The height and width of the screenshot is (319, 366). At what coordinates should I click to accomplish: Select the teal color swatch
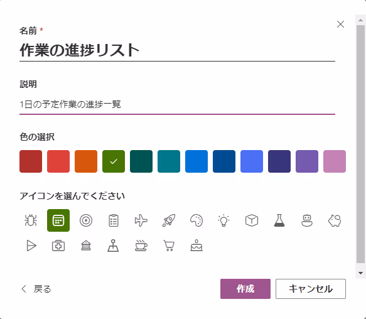point(169,161)
